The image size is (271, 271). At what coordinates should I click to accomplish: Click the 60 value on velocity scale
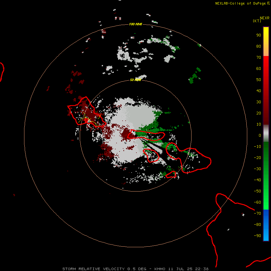point(259,69)
